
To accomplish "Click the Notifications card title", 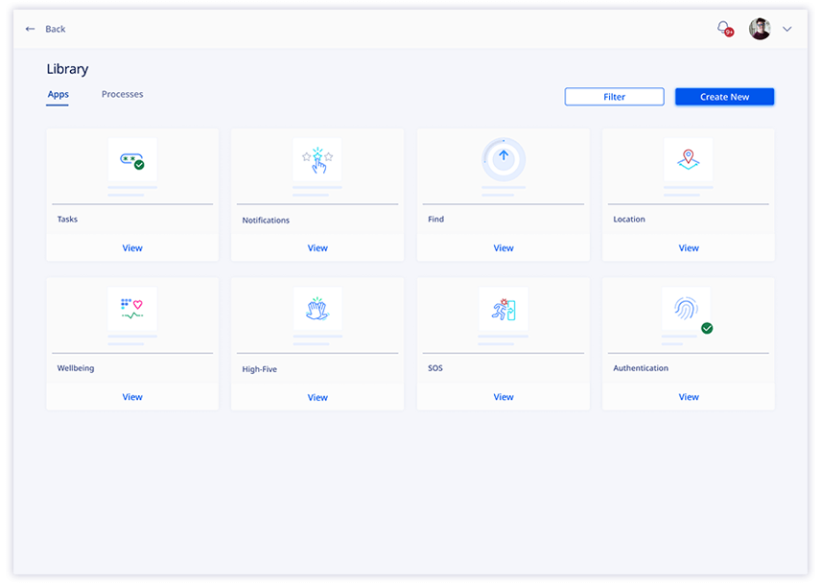I will [266, 221].
